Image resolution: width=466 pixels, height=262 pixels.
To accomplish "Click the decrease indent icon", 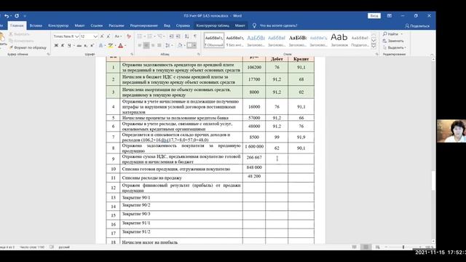I will [172, 36].
